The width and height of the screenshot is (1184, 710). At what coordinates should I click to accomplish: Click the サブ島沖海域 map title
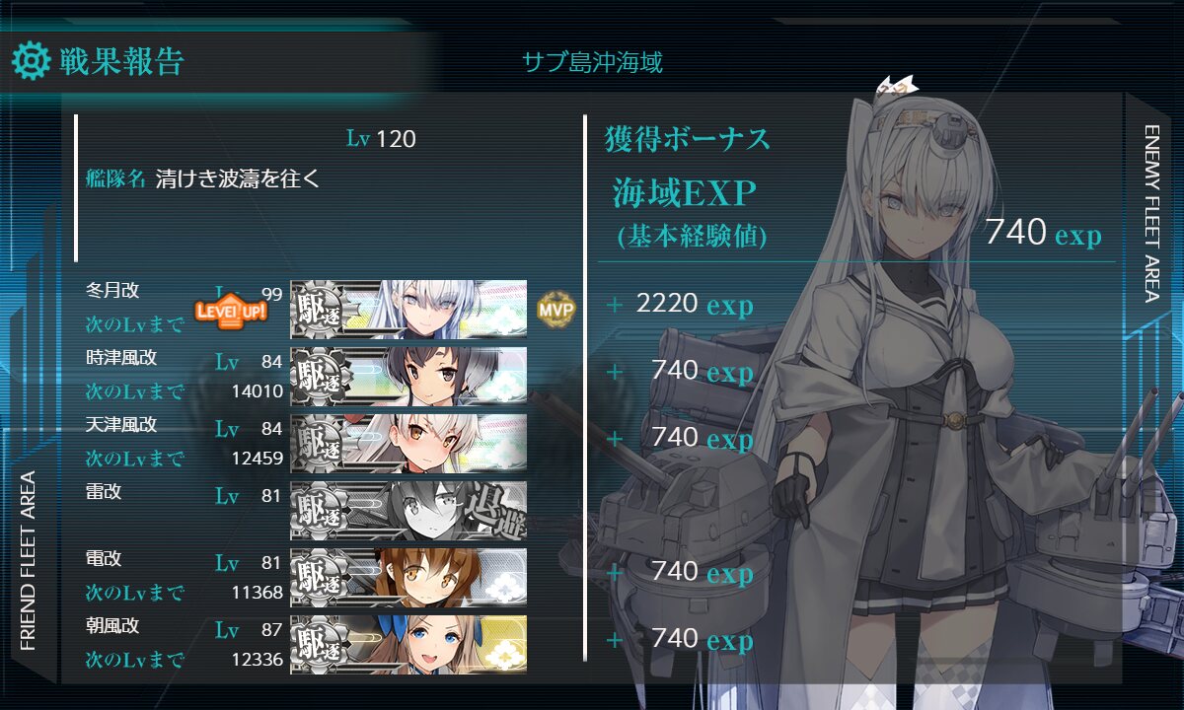592,63
